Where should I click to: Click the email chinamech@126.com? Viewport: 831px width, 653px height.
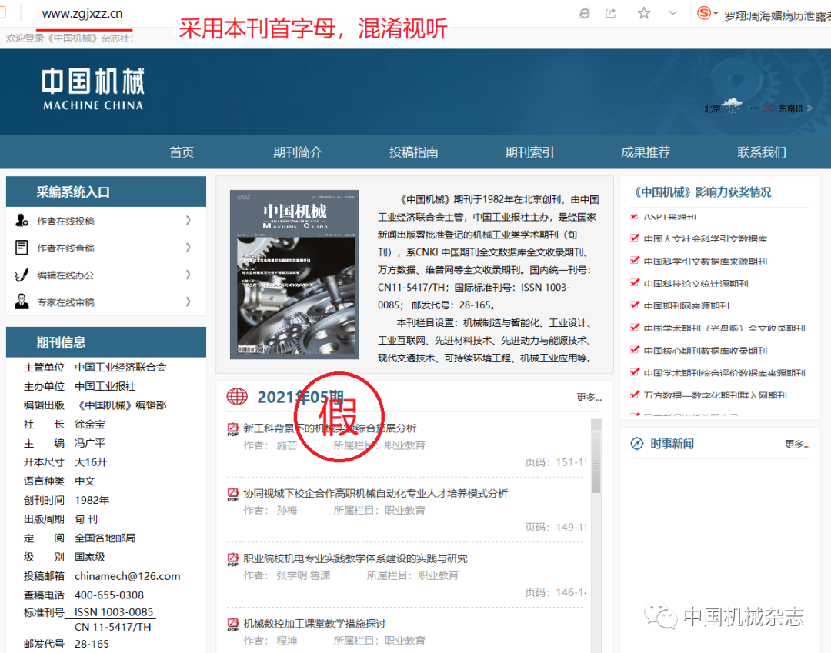point(127,575)
